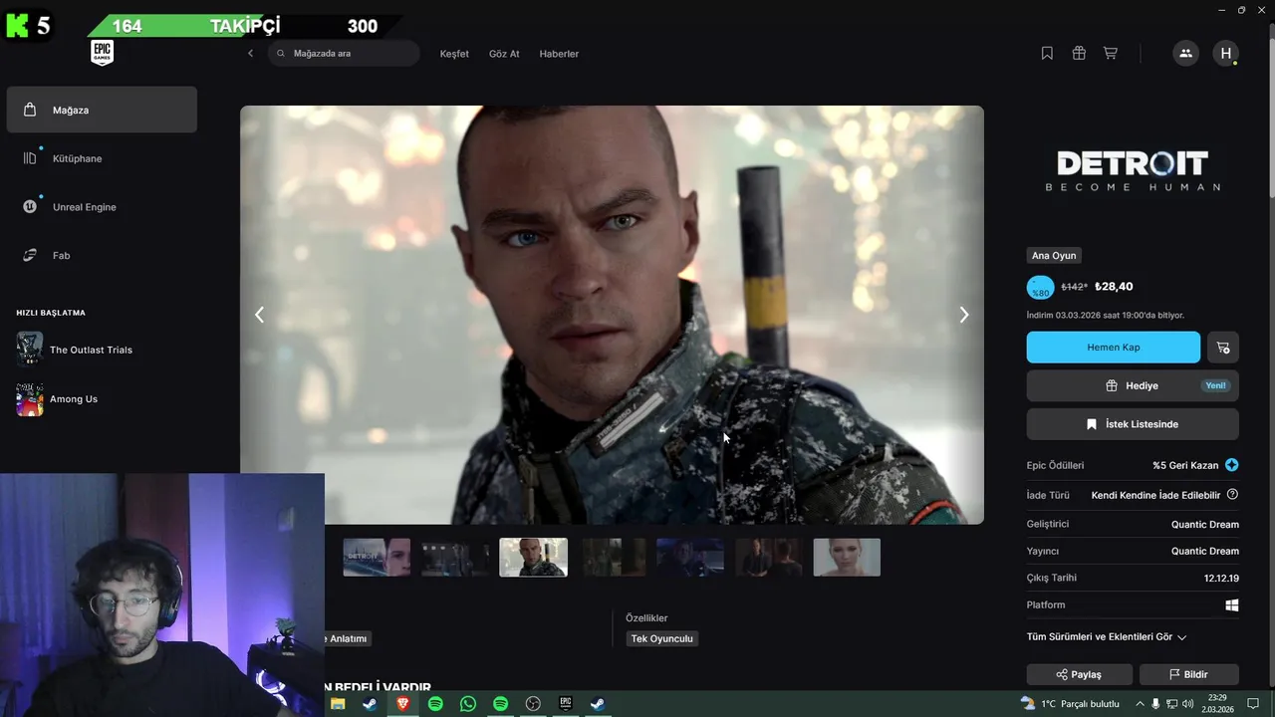
Task: Select the Detroit logo thumbnail
Action: (377, 558)
